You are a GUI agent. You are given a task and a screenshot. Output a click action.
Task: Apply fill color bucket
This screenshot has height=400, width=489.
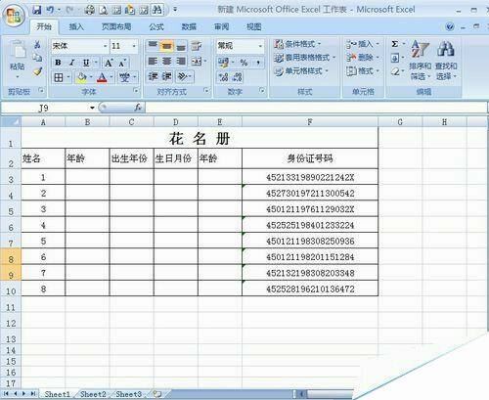pyautogui.click(x=81, y=77)
